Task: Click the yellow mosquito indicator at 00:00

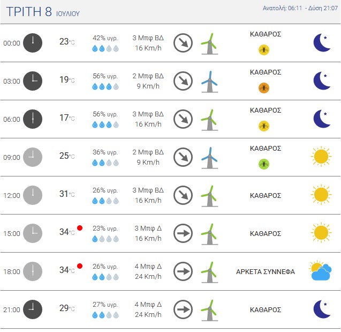Action: [263, 50]
